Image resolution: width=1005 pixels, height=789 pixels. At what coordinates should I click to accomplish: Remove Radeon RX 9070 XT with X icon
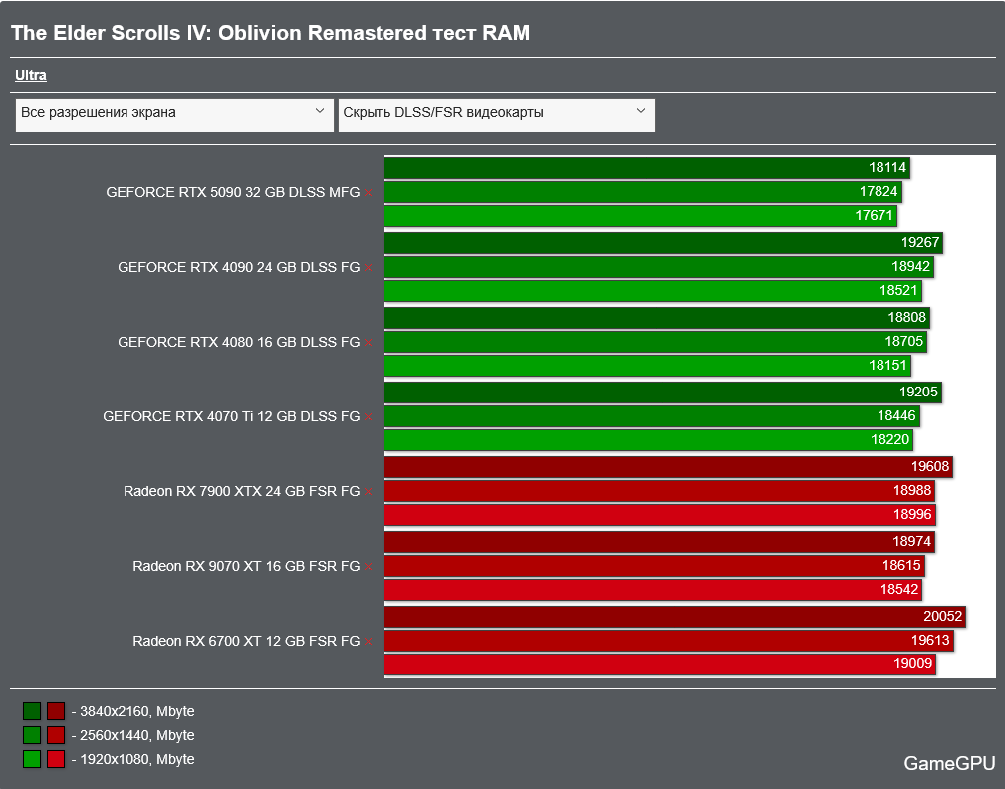pyautogui.click(x=369, y=567)
